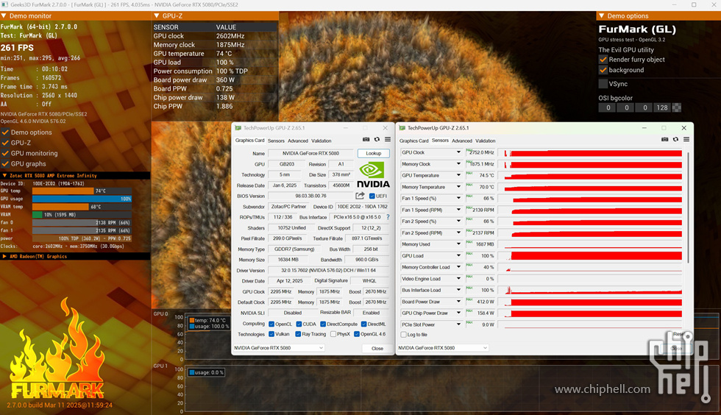Toggle the CUDA checkbox
This screenshot has height=415, width=721.
[299, 324]
